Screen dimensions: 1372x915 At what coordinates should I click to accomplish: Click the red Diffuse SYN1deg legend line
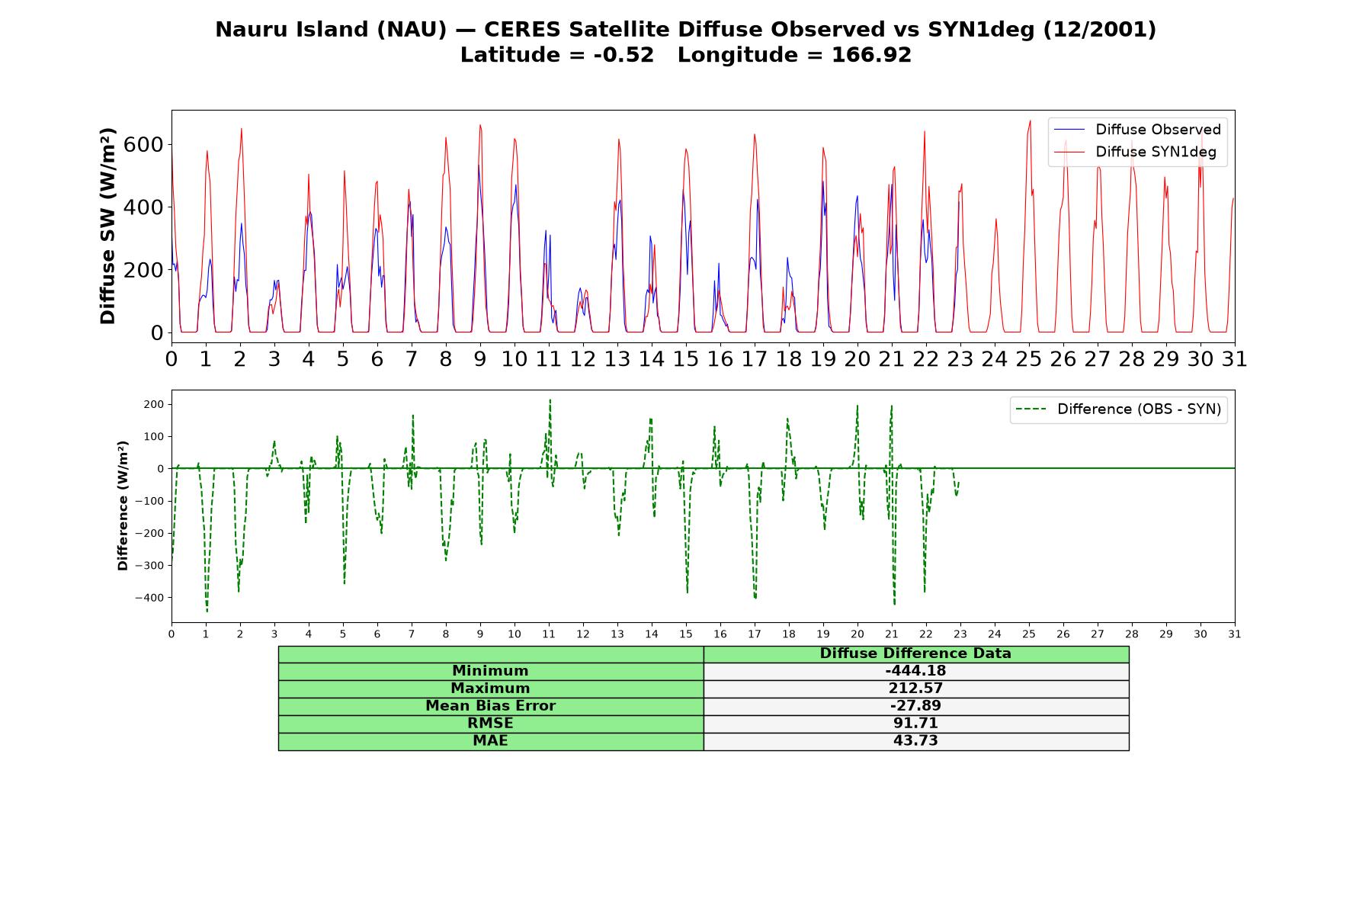point(1069,152)
